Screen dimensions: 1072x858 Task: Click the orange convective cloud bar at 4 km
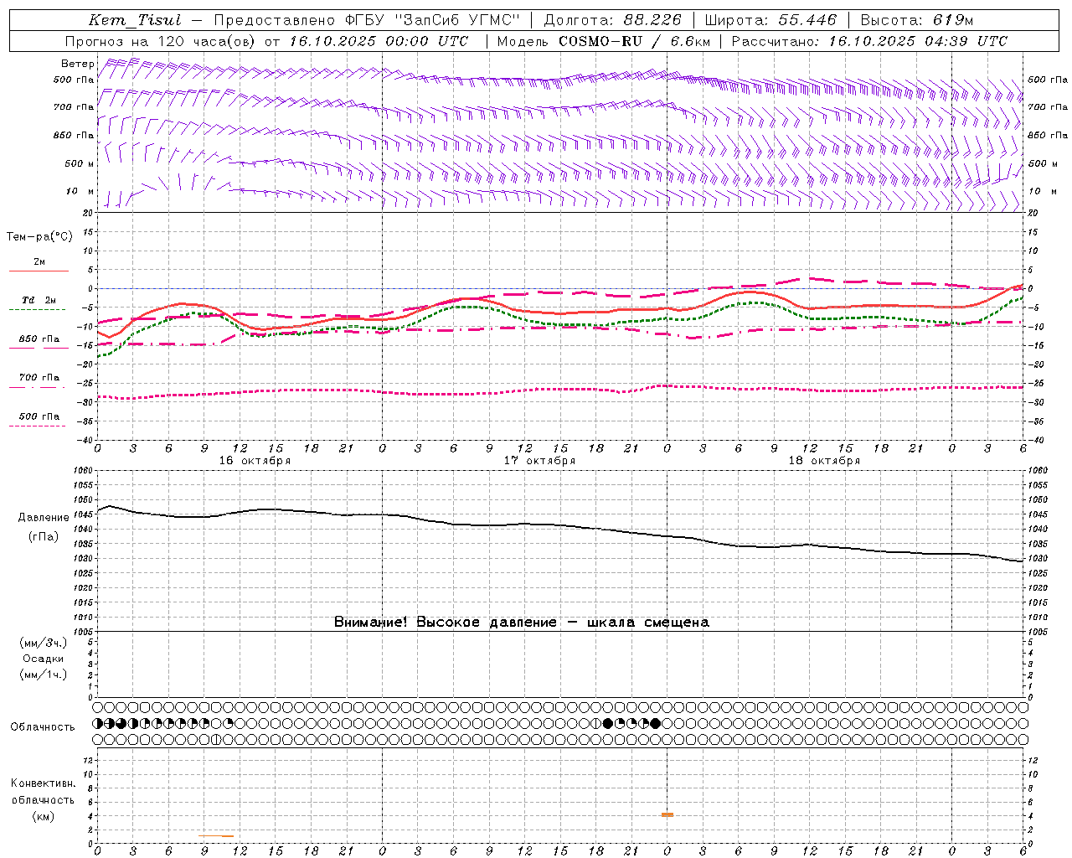(667, 814)
